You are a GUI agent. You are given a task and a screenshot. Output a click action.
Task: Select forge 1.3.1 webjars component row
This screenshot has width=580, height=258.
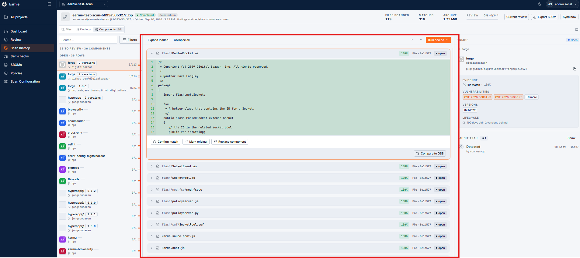(99, 88)
